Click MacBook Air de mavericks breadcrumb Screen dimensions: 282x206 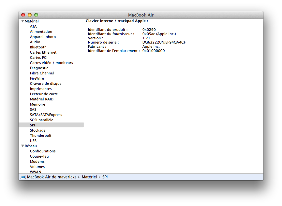pos(52,177)
